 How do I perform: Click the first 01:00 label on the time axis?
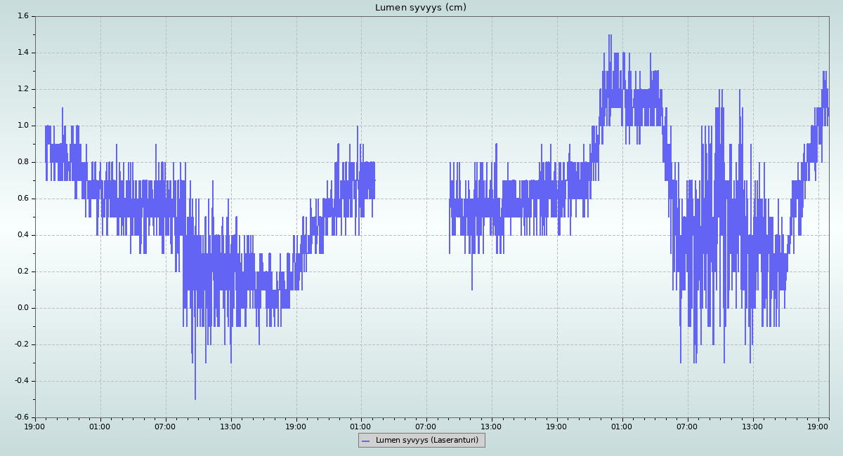(x=100, y=427)
